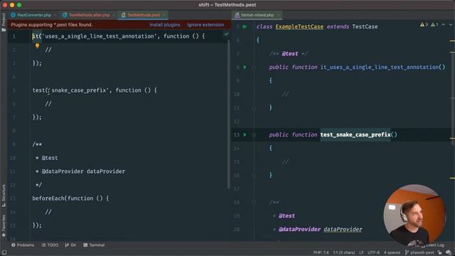
Task: Switch to the TestMethods.after.php tab
Action: (x=89, y=15)
